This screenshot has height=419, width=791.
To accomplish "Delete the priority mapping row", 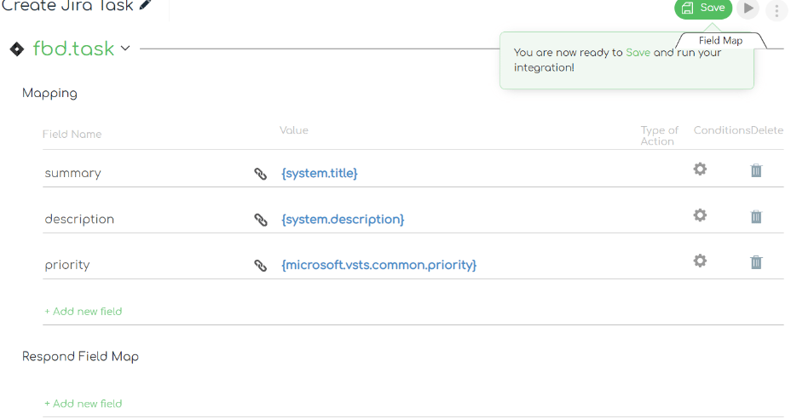I will [756, 262].
